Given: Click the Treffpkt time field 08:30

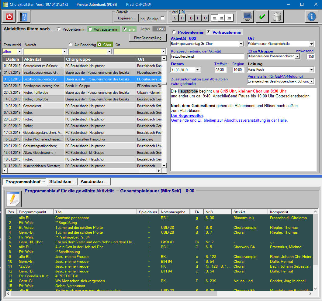Looking at the screenshot, I should click(x=220, y=70).
